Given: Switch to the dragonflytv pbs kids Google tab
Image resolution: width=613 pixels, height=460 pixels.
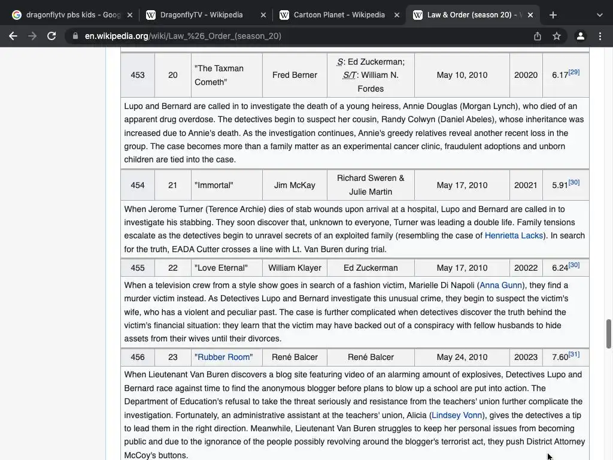Looking at the screenshot, I should coord(72,15).
